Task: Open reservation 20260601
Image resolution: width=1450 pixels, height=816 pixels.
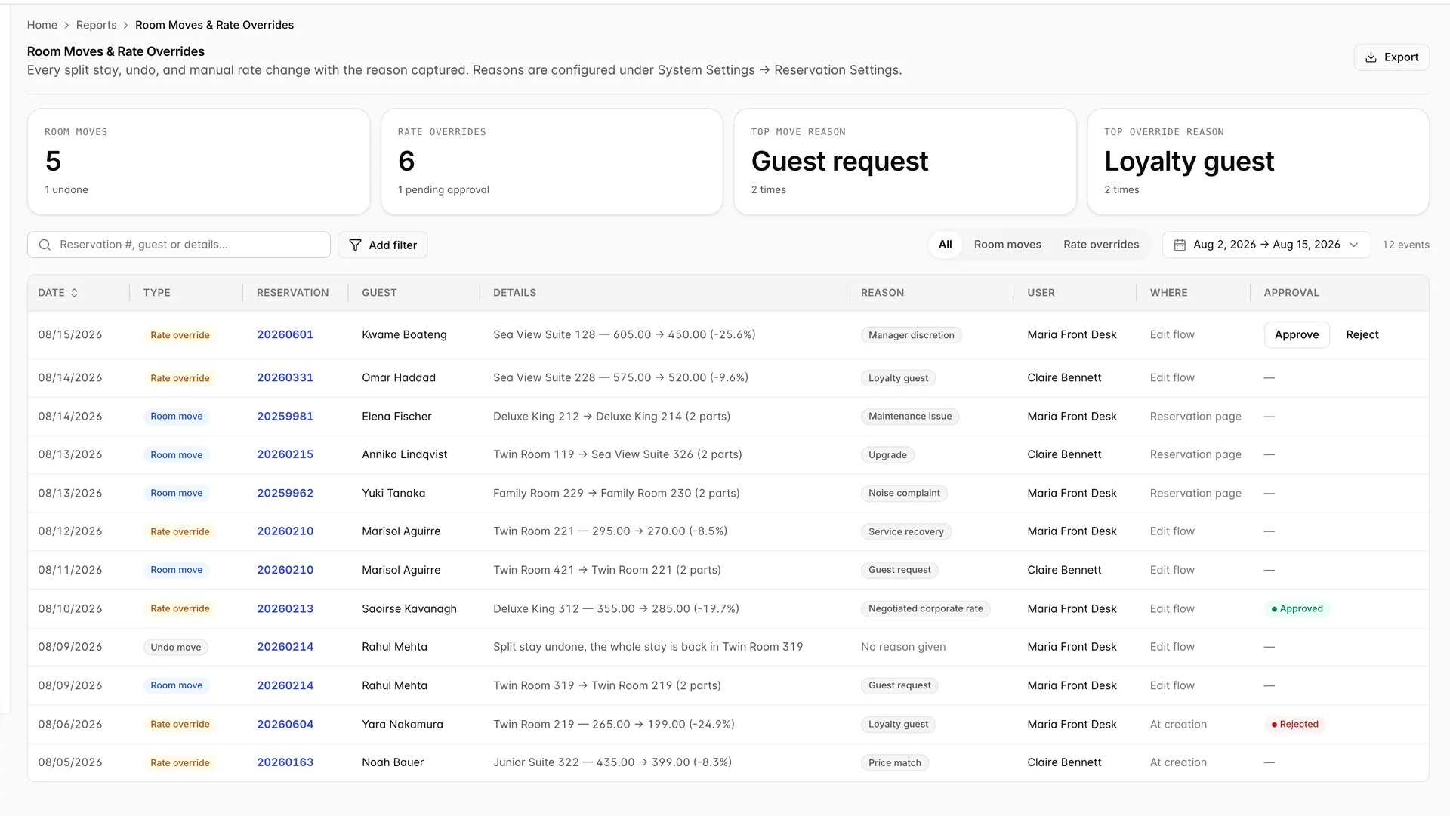Action: pyautogui.click(x=285, y=334)
